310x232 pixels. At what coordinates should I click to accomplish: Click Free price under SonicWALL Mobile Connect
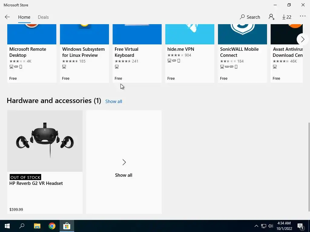[224, 79]
